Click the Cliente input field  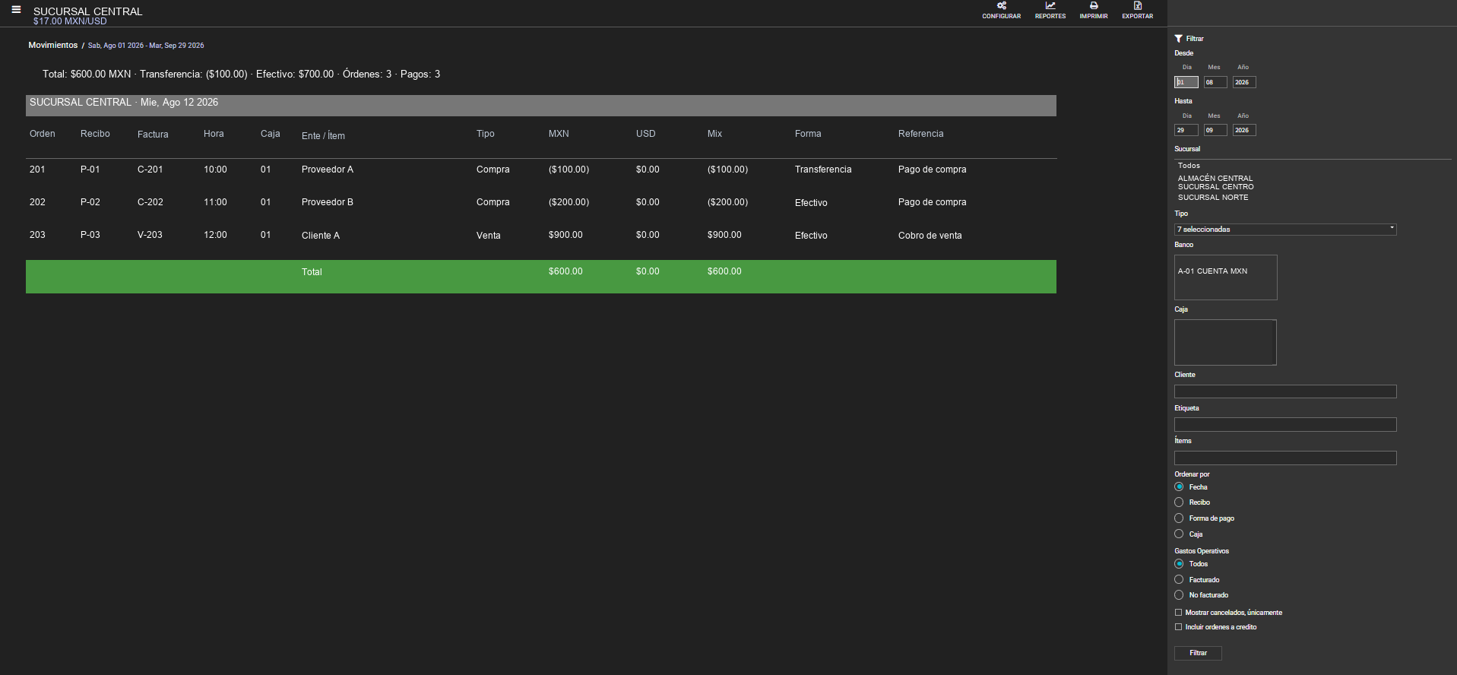(x=1285, y=391)
